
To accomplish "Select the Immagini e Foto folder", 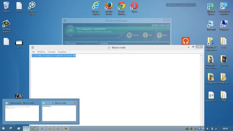I will (x=211, y=62).
